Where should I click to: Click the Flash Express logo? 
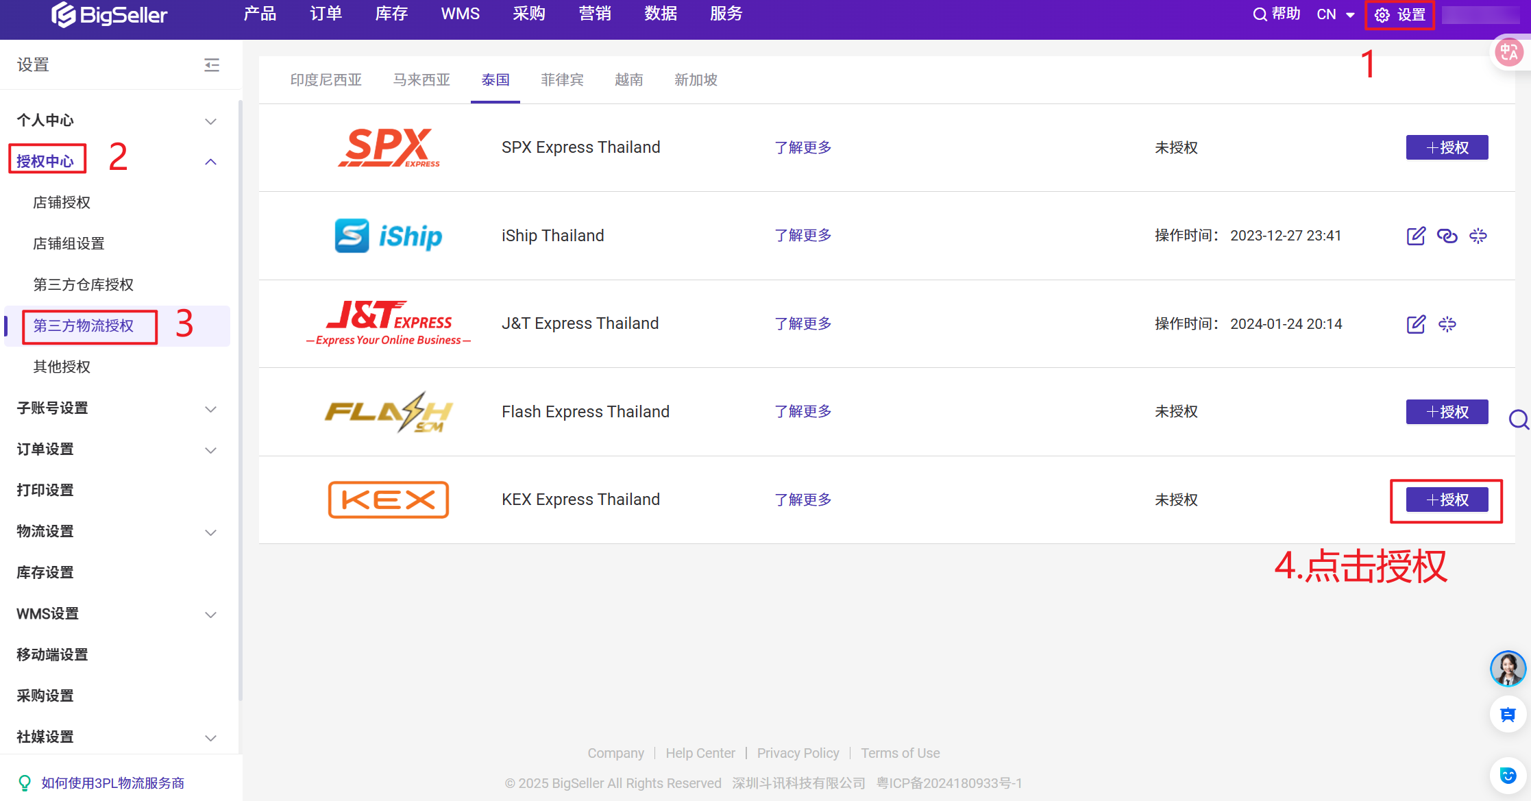click(389, 412)
